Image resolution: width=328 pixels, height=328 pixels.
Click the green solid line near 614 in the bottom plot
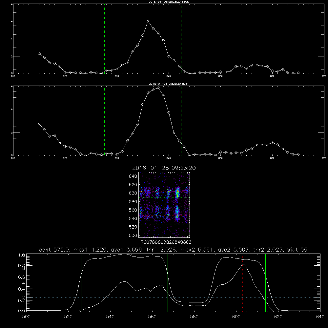[265, 282]
